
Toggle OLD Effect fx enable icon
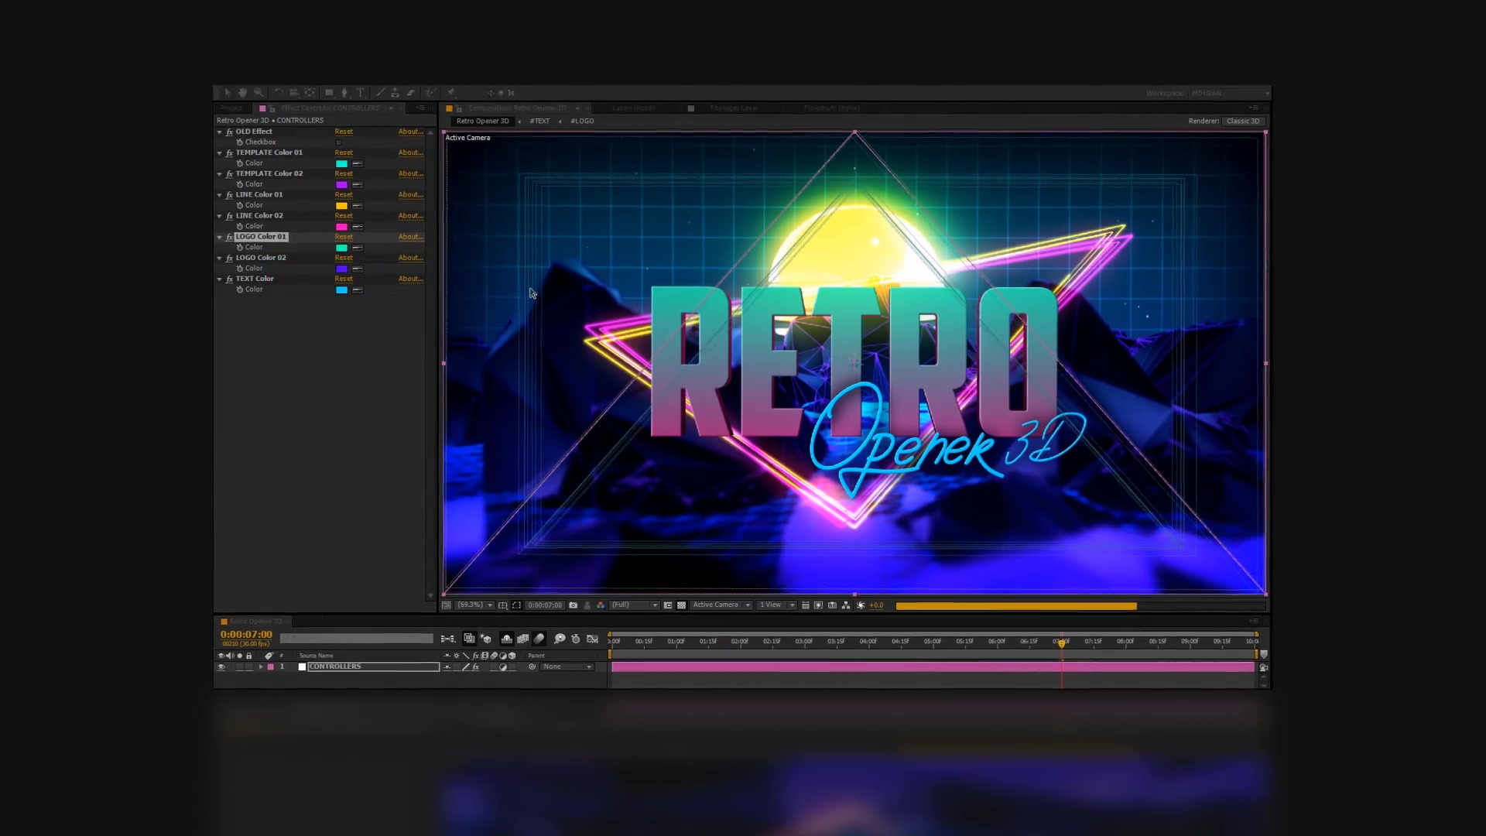pyautogui.click(x=230, y=132)
